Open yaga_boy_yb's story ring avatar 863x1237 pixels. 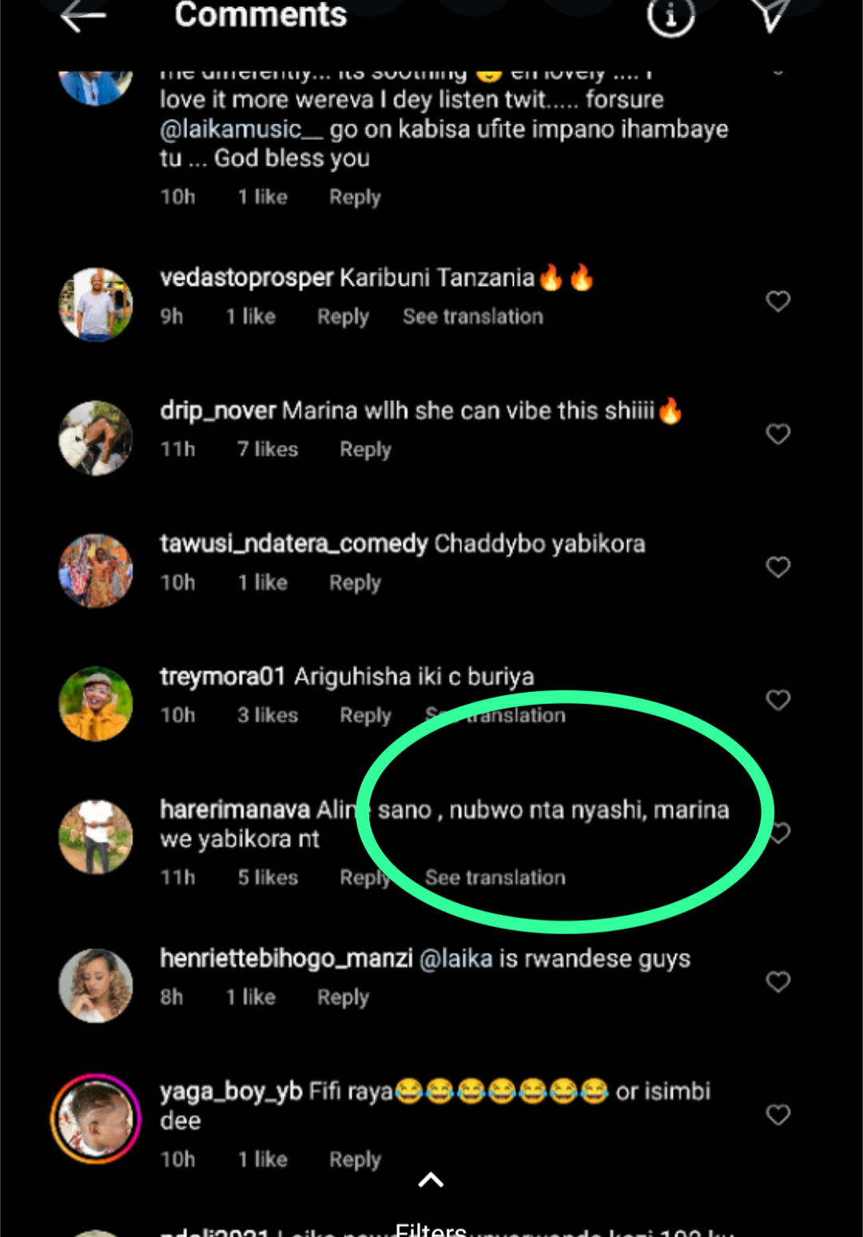96,1117
